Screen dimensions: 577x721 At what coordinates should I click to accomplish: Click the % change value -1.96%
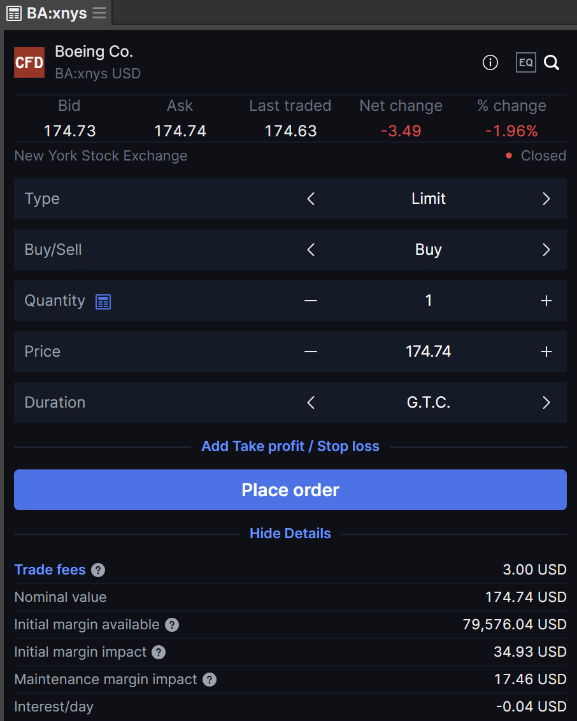pyautogui.click(x=511, y=131)
